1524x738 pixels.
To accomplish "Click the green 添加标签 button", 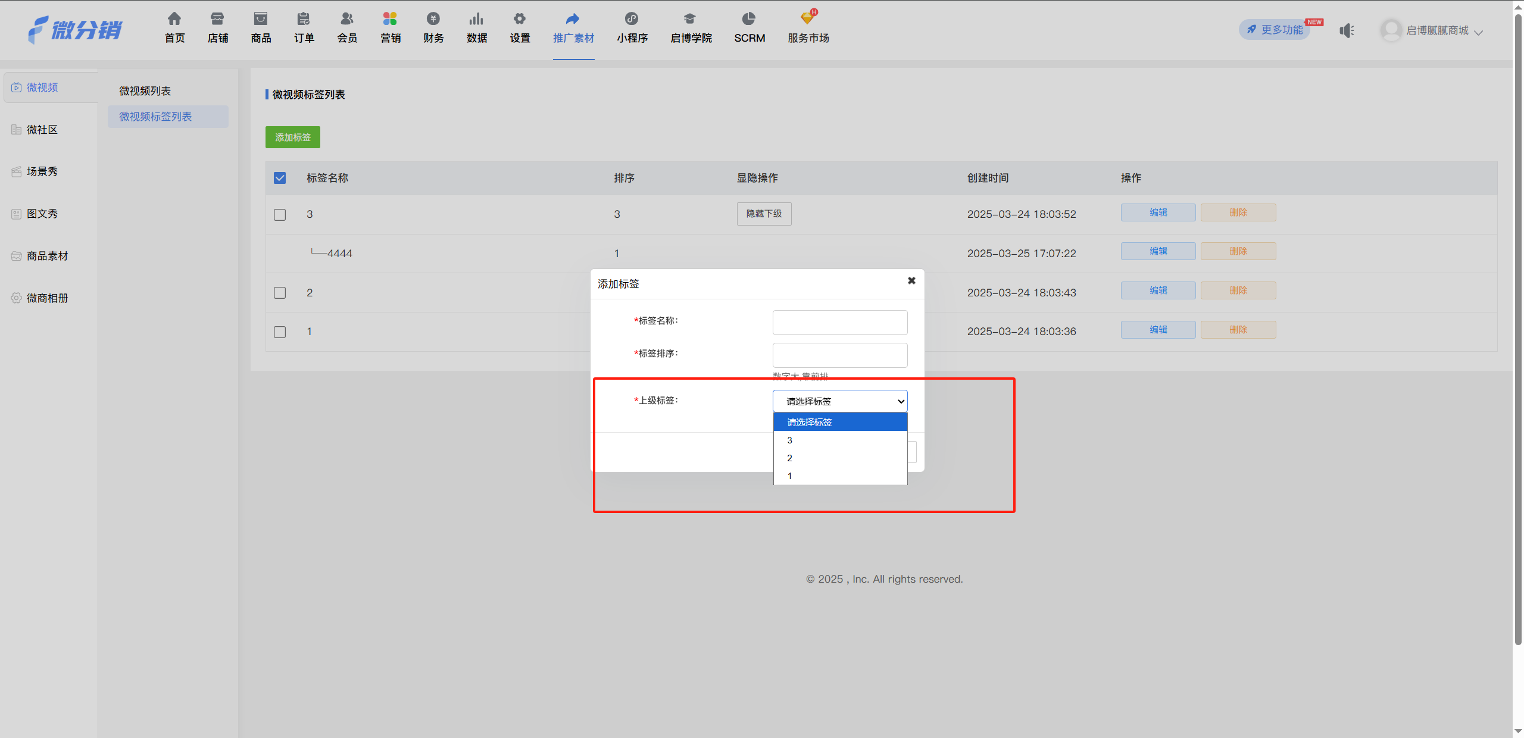I will tap(293, 137).
